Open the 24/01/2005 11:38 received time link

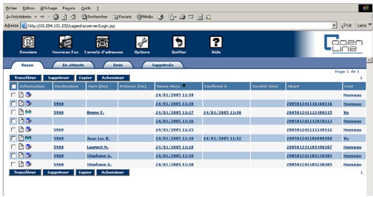tap(175, 95)
